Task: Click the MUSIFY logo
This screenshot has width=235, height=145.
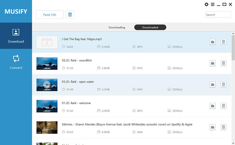Action: pos(16,11)
